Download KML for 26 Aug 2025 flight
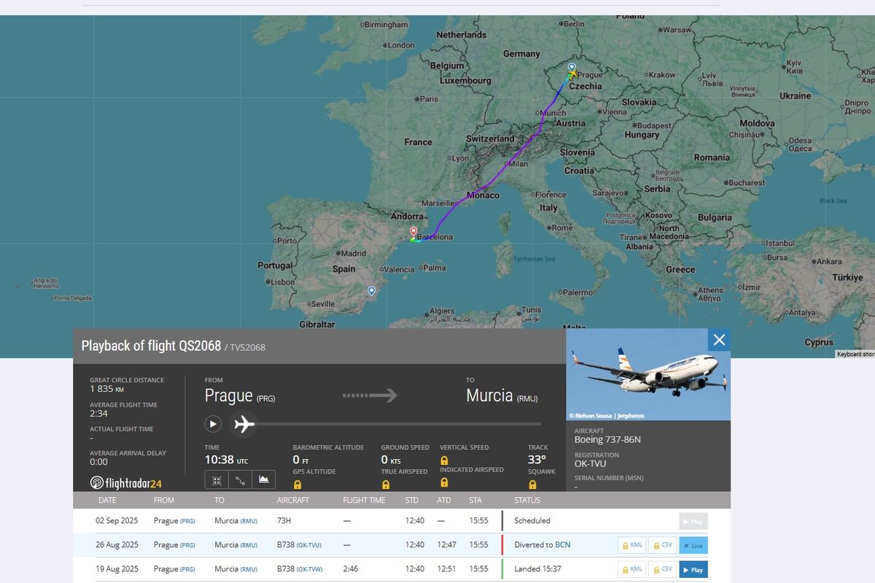Viewport: 875px width, 583px height. [632, 545]
